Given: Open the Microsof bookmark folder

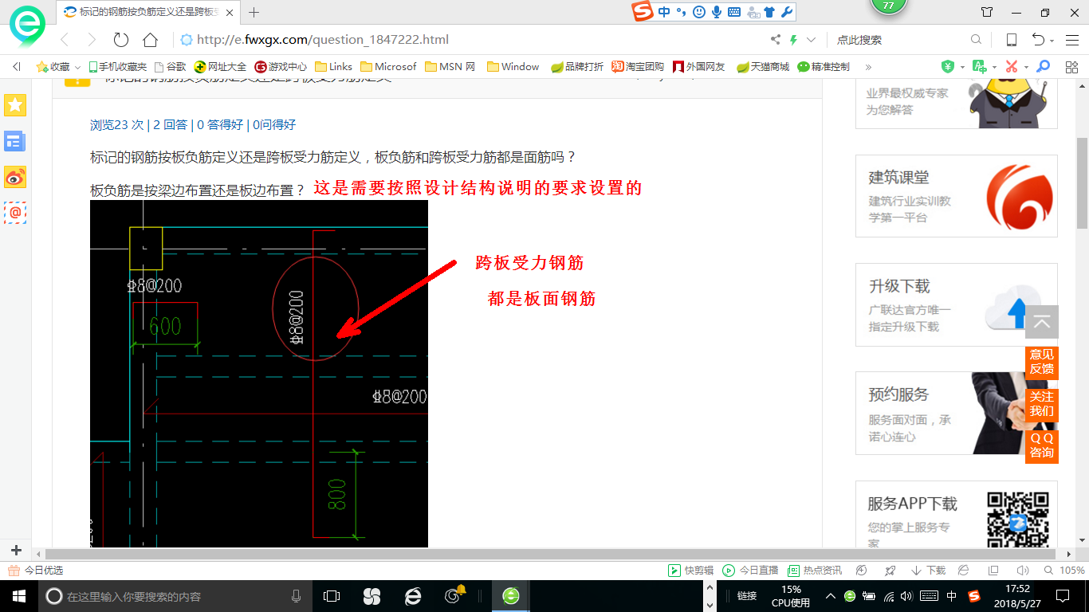Looking at the screenshot, I should click(x=389, y=67).
